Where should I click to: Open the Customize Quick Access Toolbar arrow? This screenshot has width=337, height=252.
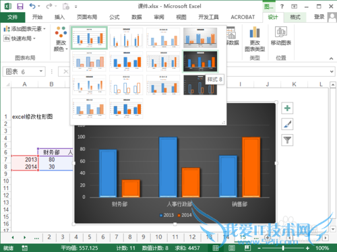pyautogui.click(x=76, y=7)
